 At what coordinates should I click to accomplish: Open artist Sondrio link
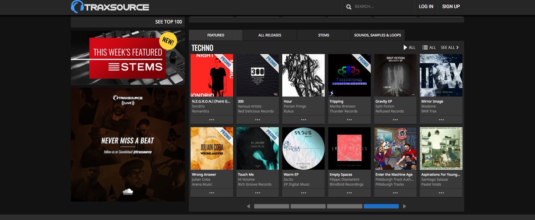coord(199,106)
